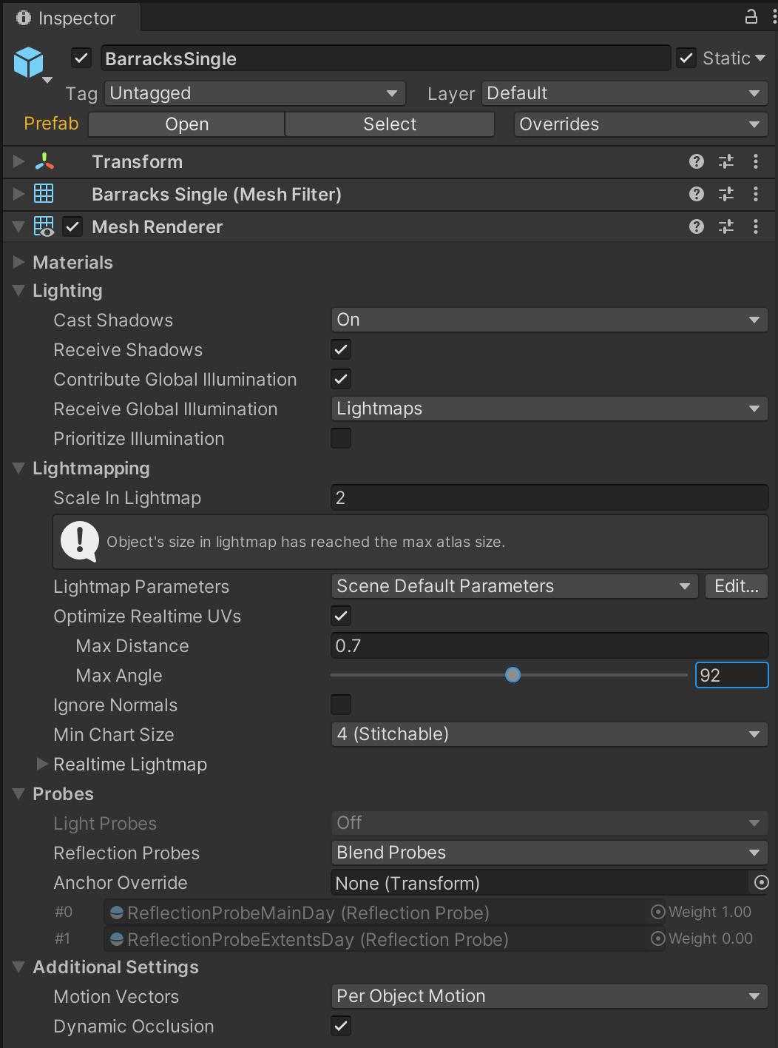Click the Scale In Lightmap field

(x=549, y=497)
